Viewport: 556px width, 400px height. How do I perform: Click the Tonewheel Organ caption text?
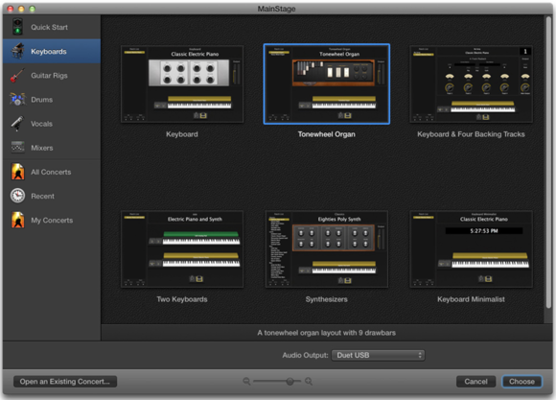click(x=326, y=134)
